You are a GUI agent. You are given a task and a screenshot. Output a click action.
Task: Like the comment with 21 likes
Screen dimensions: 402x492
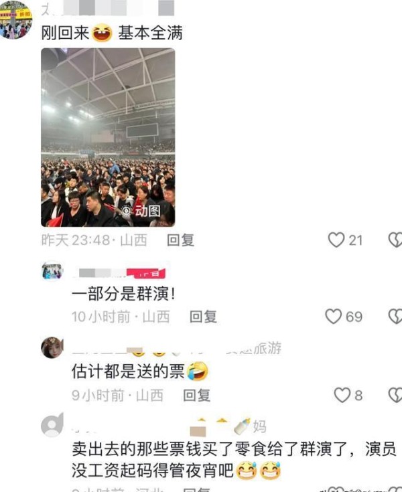click(x=336, y=240)
